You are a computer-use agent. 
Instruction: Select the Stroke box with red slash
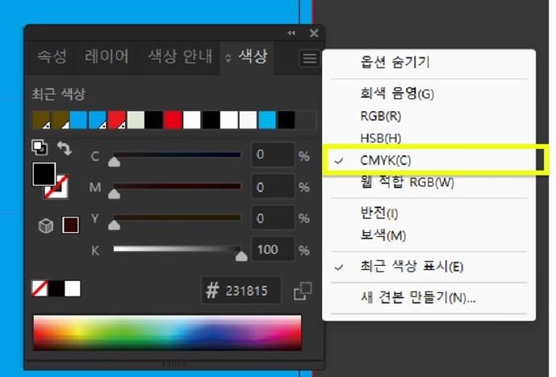[56, 188]
